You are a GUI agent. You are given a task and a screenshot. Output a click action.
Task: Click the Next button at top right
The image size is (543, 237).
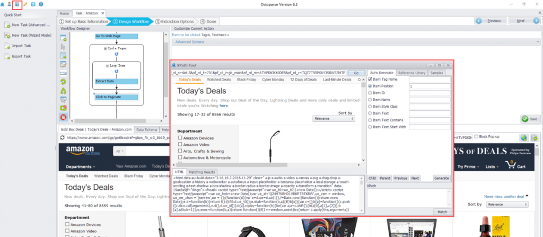(524, 21)
